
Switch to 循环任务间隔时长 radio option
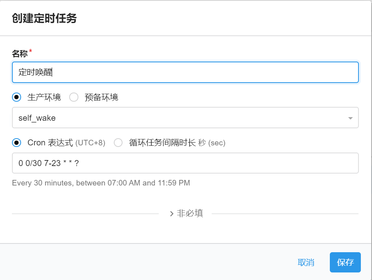[x=118, y=143]
